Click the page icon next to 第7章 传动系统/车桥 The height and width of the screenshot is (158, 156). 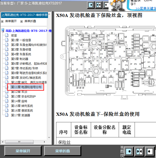(x=7, y=68)
